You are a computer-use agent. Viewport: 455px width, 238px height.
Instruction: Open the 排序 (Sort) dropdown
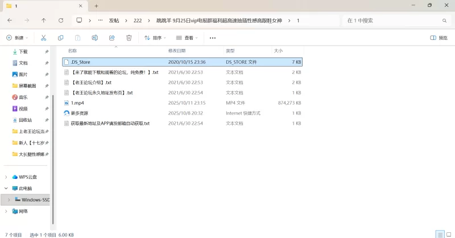[155, 38]
